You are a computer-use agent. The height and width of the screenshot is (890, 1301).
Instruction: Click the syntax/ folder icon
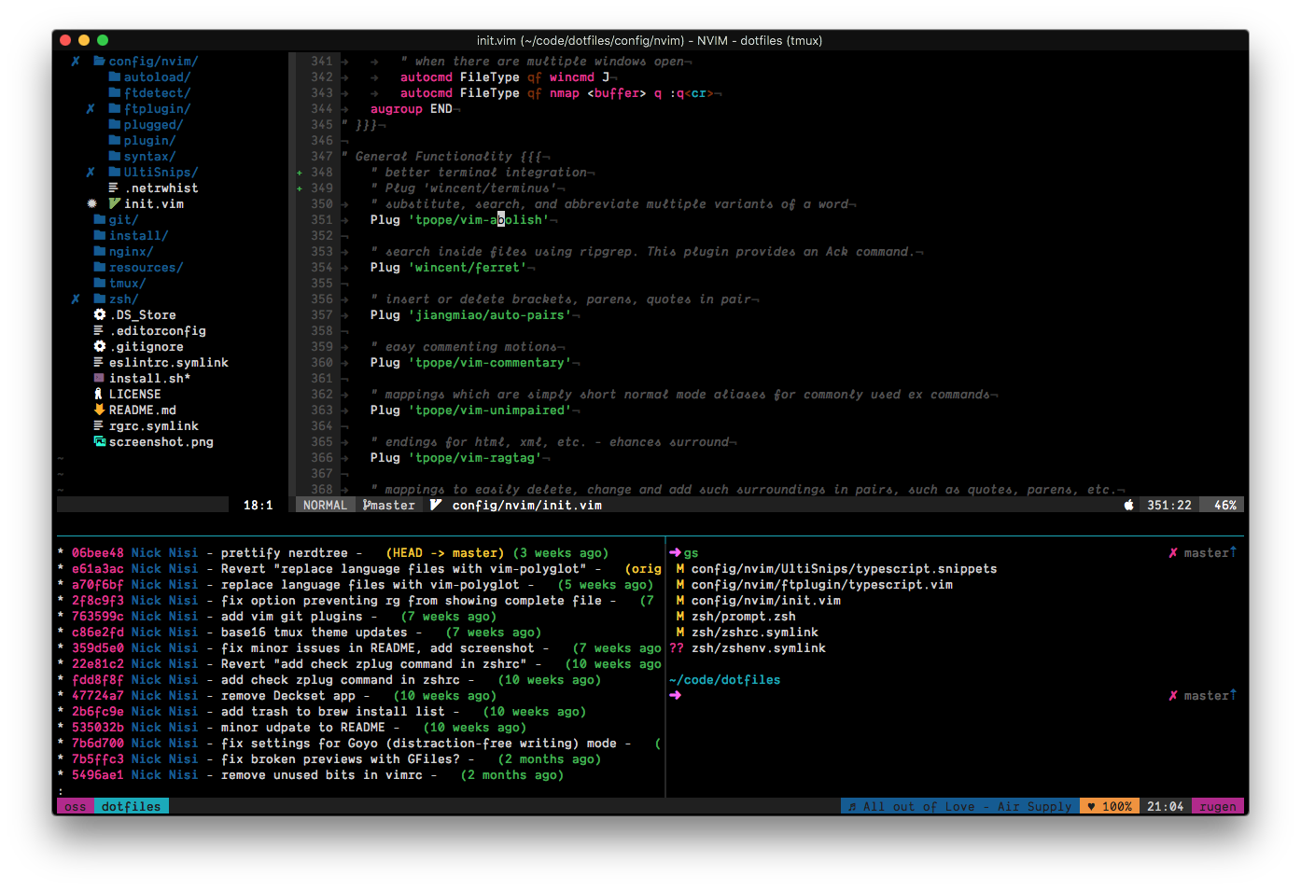pyautogui.click(x=114, y=157)
